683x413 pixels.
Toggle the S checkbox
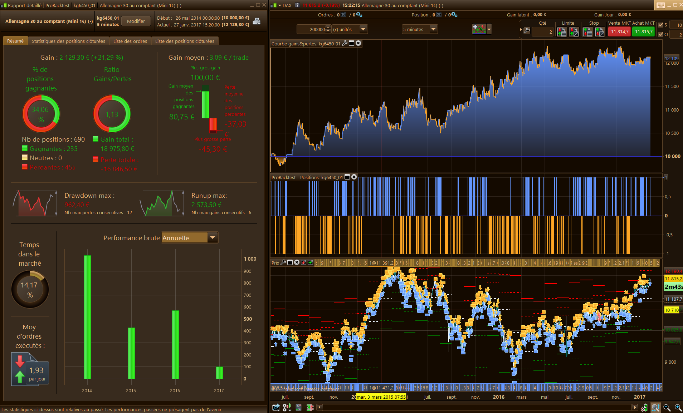point(661,25)
